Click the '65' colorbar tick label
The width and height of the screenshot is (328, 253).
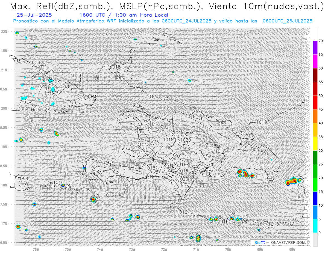pyautogui.click(x=321, y=55)
